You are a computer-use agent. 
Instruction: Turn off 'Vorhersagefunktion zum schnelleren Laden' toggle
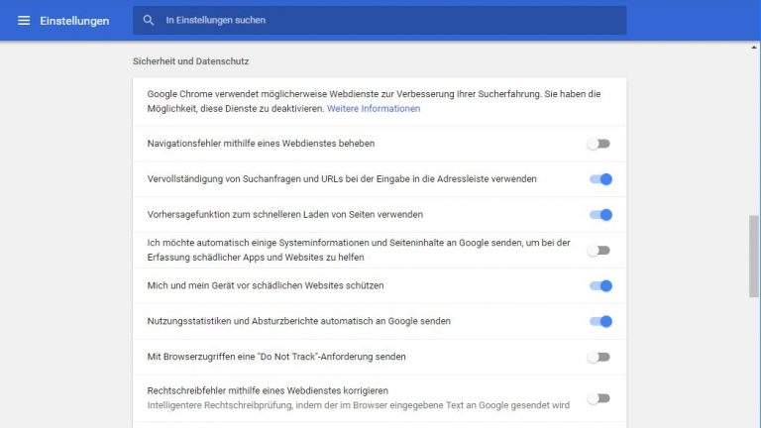tap(600, 215)
